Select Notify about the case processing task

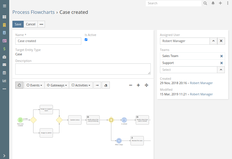(x=93, y=120)
